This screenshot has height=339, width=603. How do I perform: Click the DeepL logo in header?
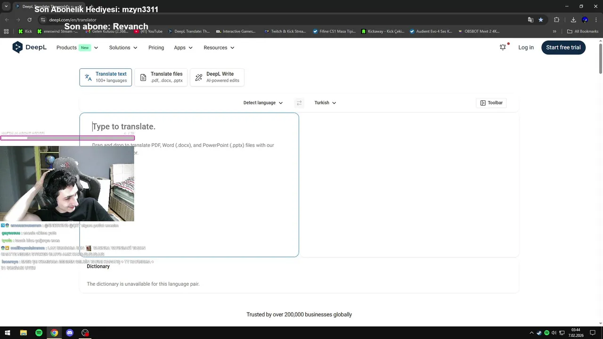(x=29, y=47)
